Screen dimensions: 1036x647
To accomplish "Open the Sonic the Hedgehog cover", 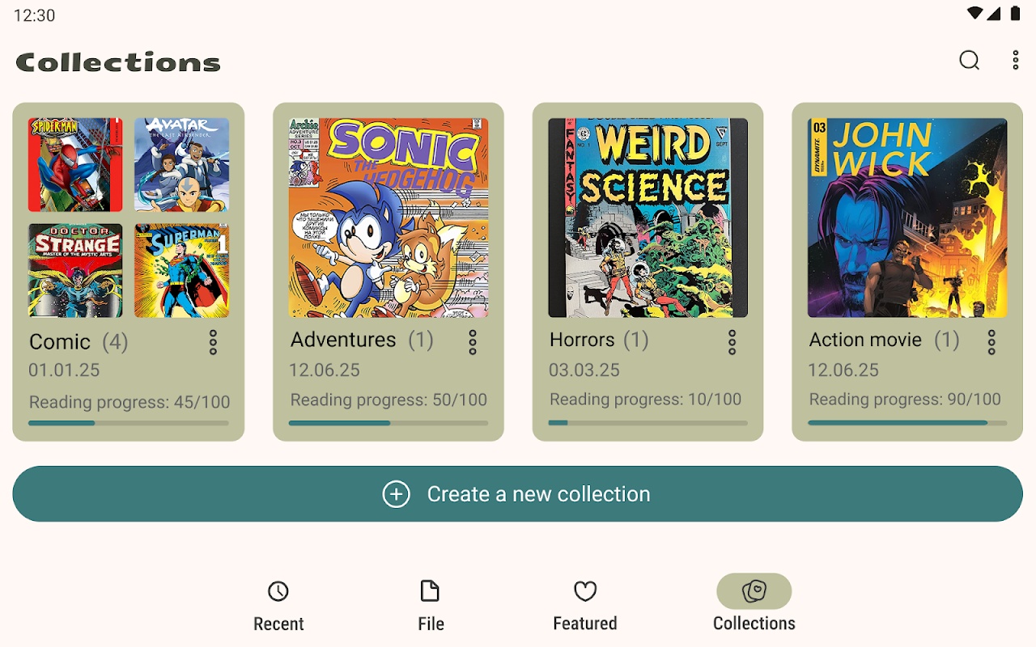I will click(388, 218).
